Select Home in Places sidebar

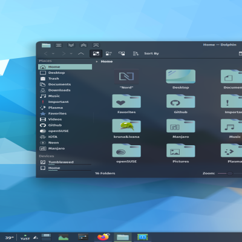65,67
